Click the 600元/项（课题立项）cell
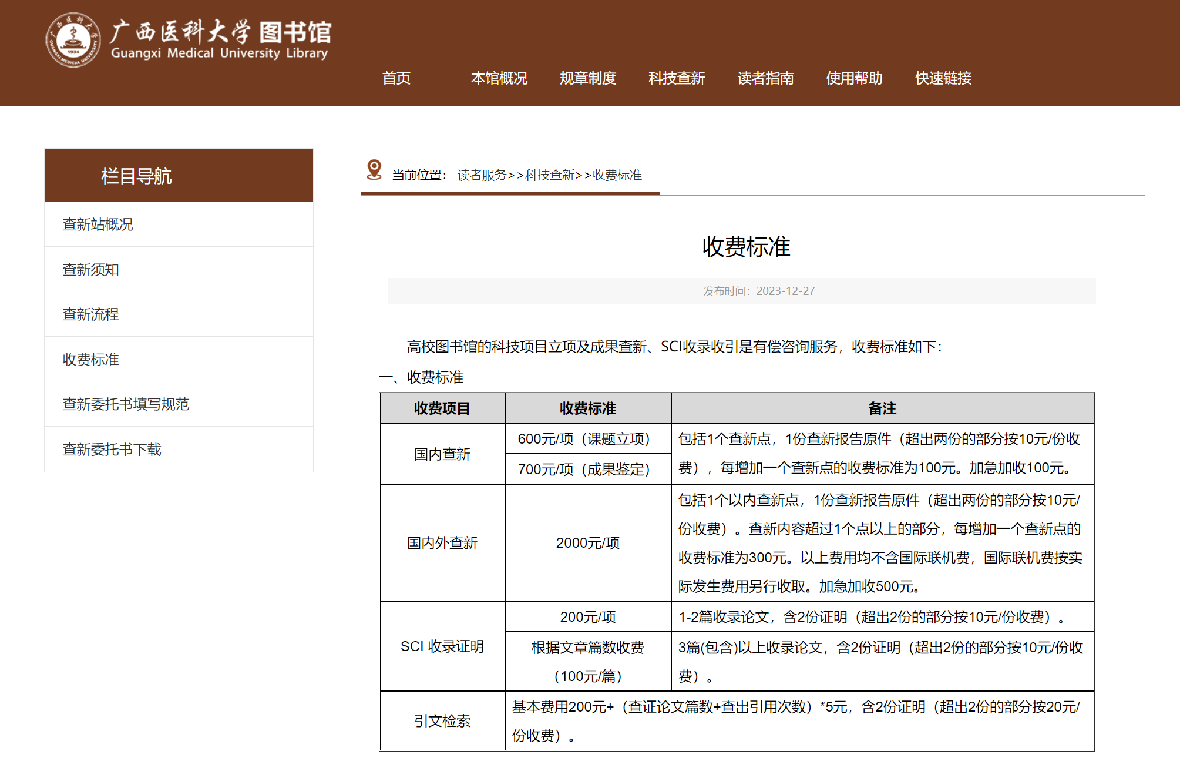This screenshot has height=761, width=1180. [588, 439]
